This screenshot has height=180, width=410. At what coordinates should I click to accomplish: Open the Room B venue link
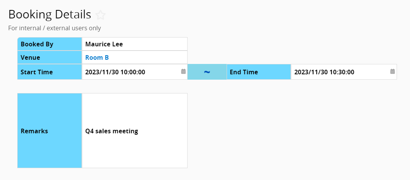[x=97, y=57]
